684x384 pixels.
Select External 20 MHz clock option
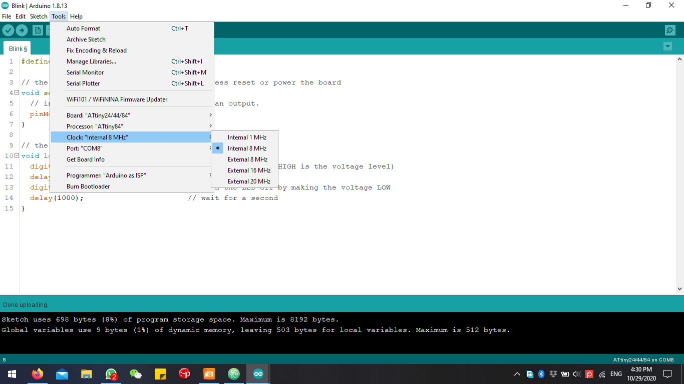[244, 181]
